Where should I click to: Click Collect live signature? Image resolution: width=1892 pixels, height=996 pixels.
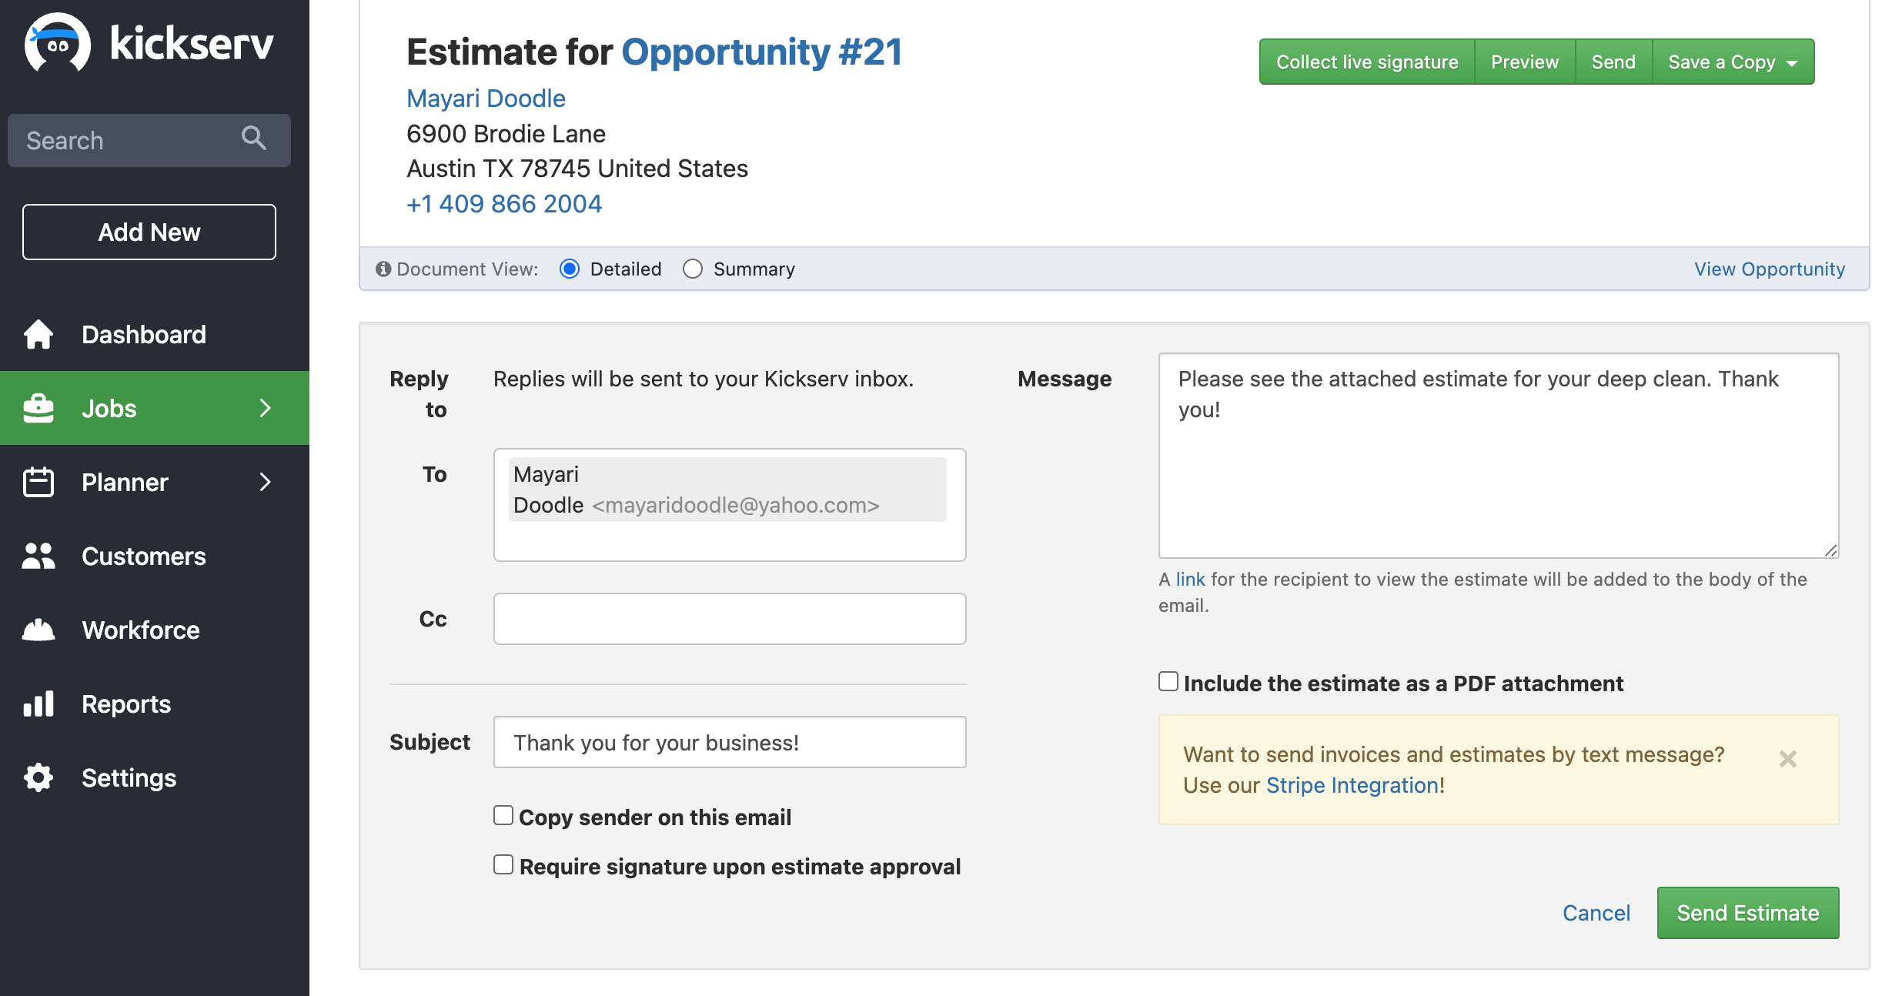click(x=1367, y=62)
